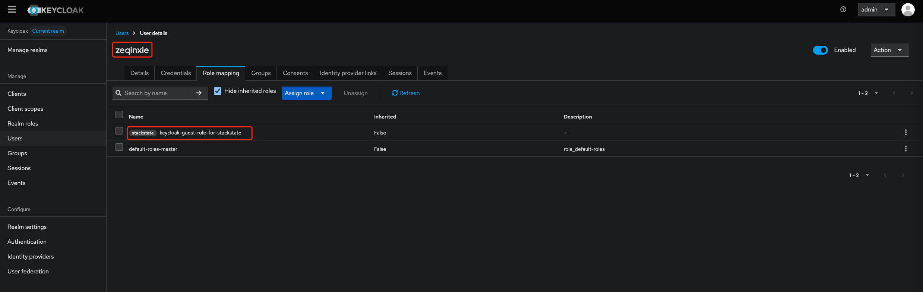
Task: Open Identity providers in the sidebar
Action: [31, 256]
